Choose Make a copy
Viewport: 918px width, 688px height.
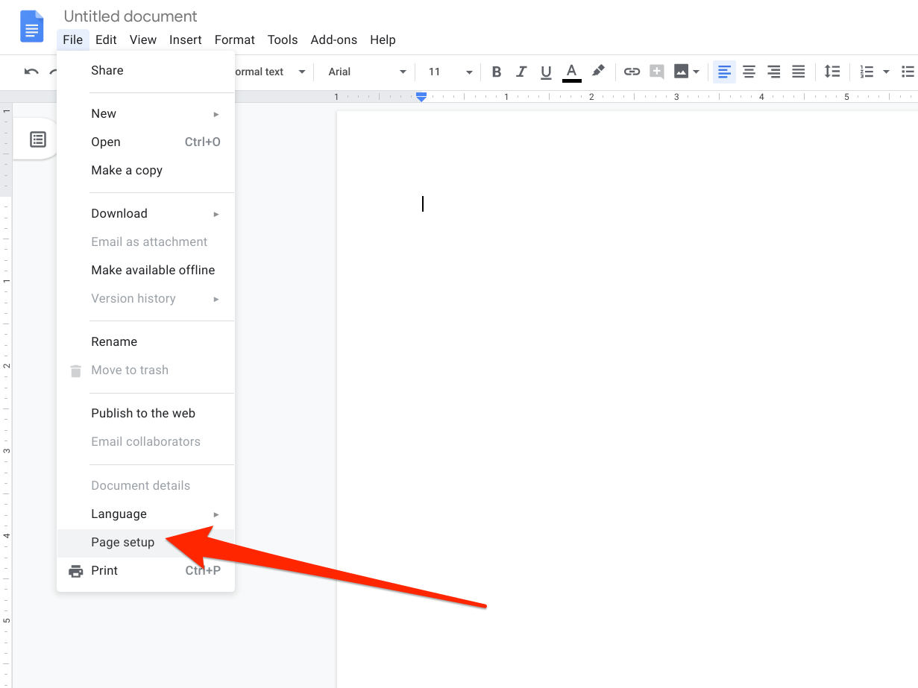click(127, 170)
